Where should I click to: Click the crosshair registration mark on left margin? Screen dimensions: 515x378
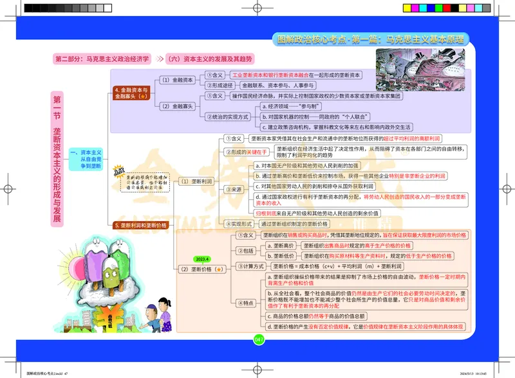tap(8, 189)
